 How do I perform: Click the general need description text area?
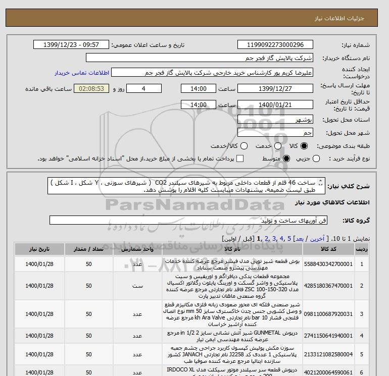186,186
